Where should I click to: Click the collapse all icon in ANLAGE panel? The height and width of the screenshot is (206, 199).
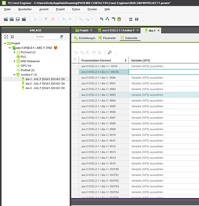click(x=12, y=37)
